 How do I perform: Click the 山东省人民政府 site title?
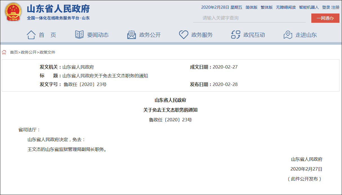pos(58,9)
